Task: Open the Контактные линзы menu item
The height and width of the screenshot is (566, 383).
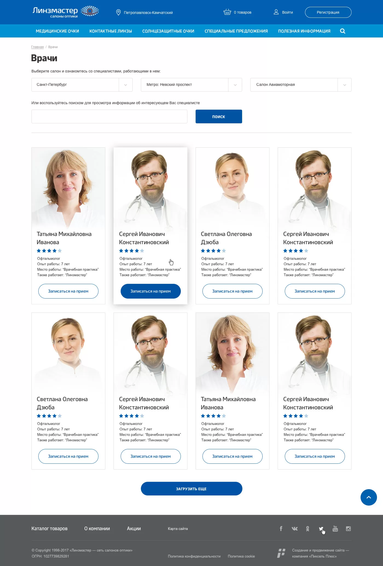Action: 111,31
